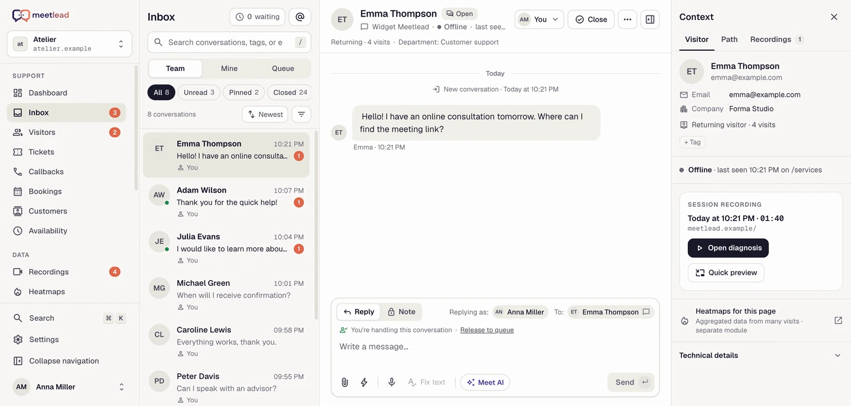
Task: Select the Reply mode tab
Action: (x=359, y=312)
